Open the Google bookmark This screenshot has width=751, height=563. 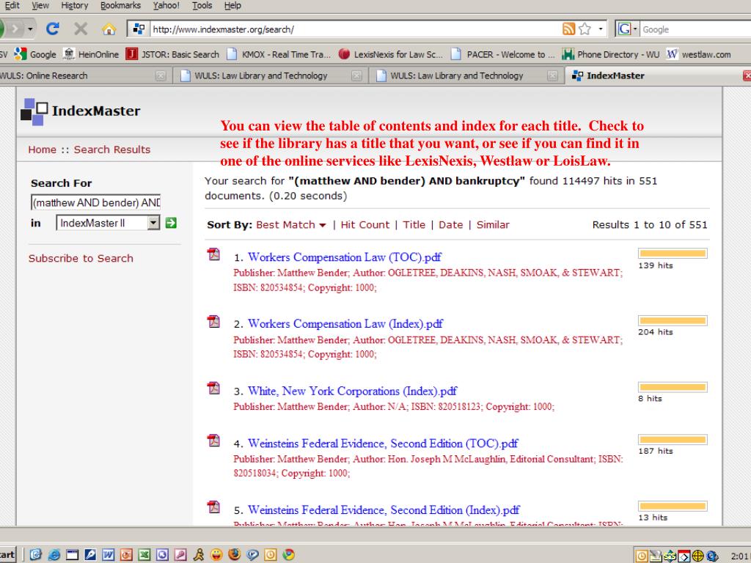coord(35,54)
